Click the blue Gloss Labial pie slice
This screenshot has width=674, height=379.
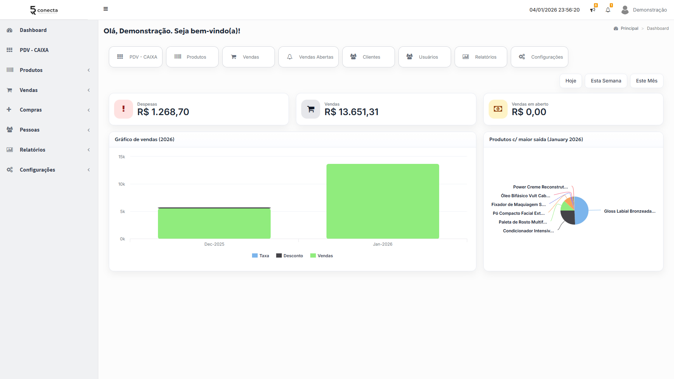tap(582, 211)
